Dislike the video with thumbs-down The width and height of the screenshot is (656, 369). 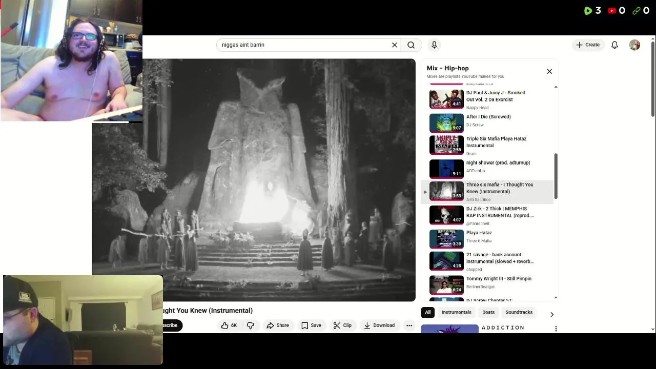[x=250, y=325]
